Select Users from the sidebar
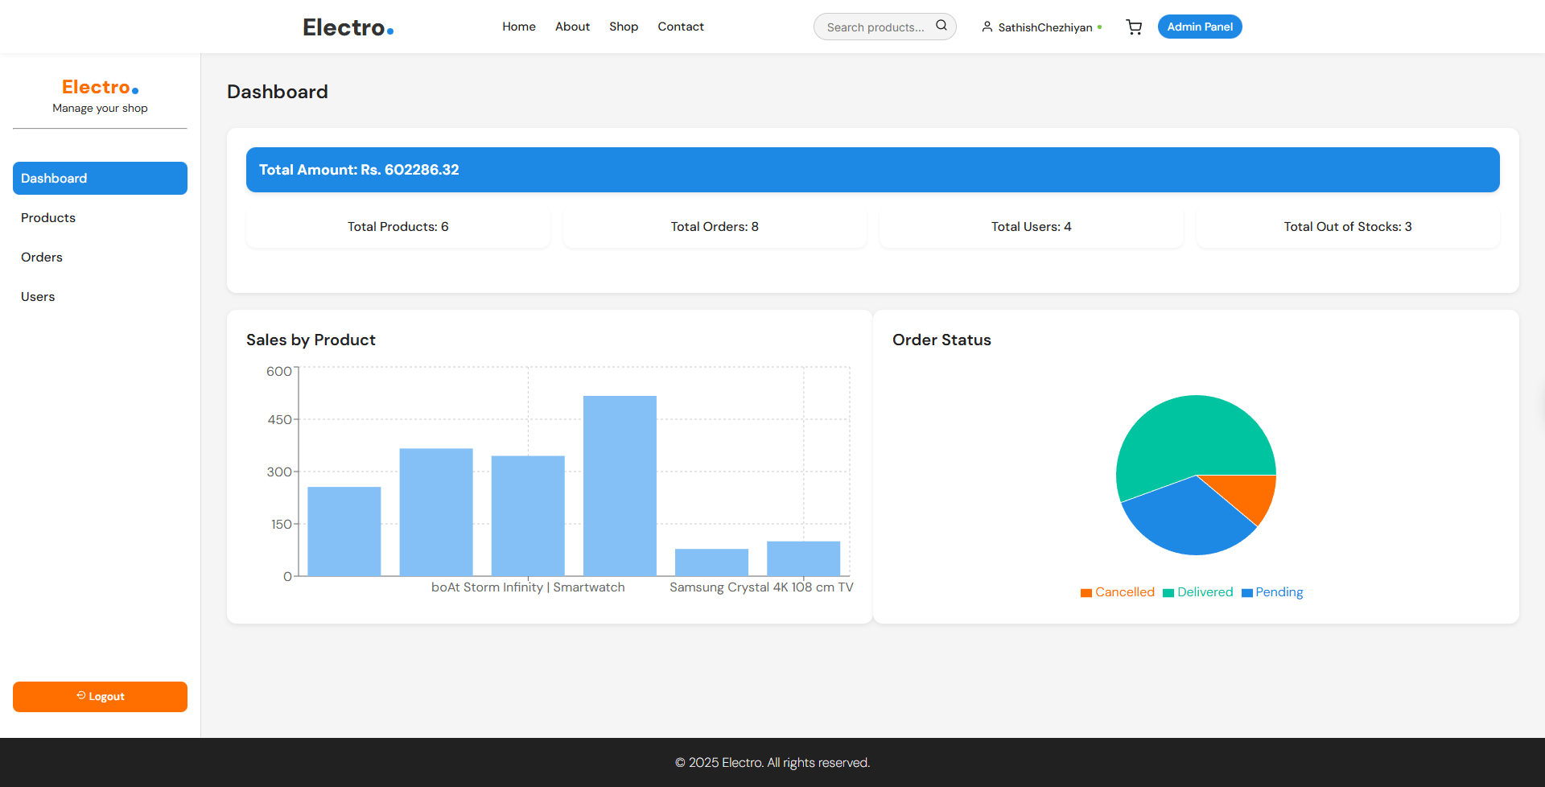1545x787 pixels. (38, 297)
